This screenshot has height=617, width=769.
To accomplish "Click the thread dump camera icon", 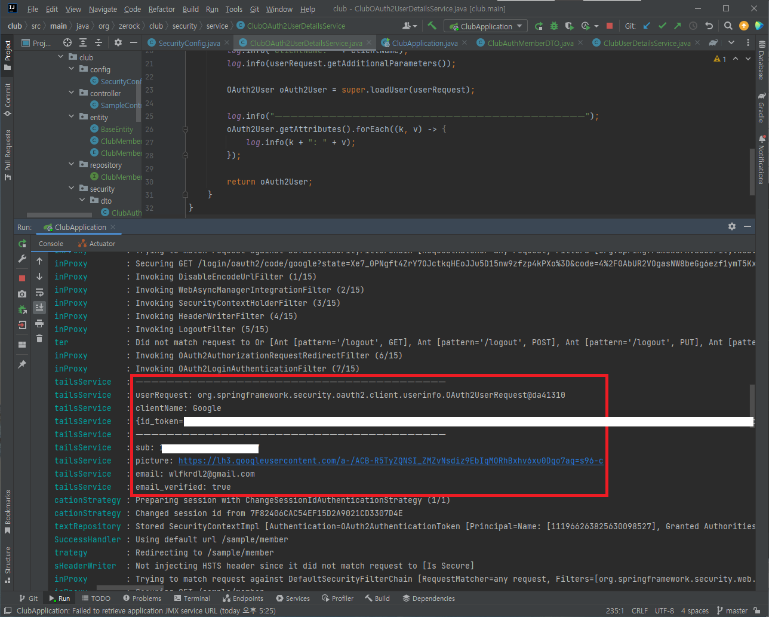I will pos(22,294).
